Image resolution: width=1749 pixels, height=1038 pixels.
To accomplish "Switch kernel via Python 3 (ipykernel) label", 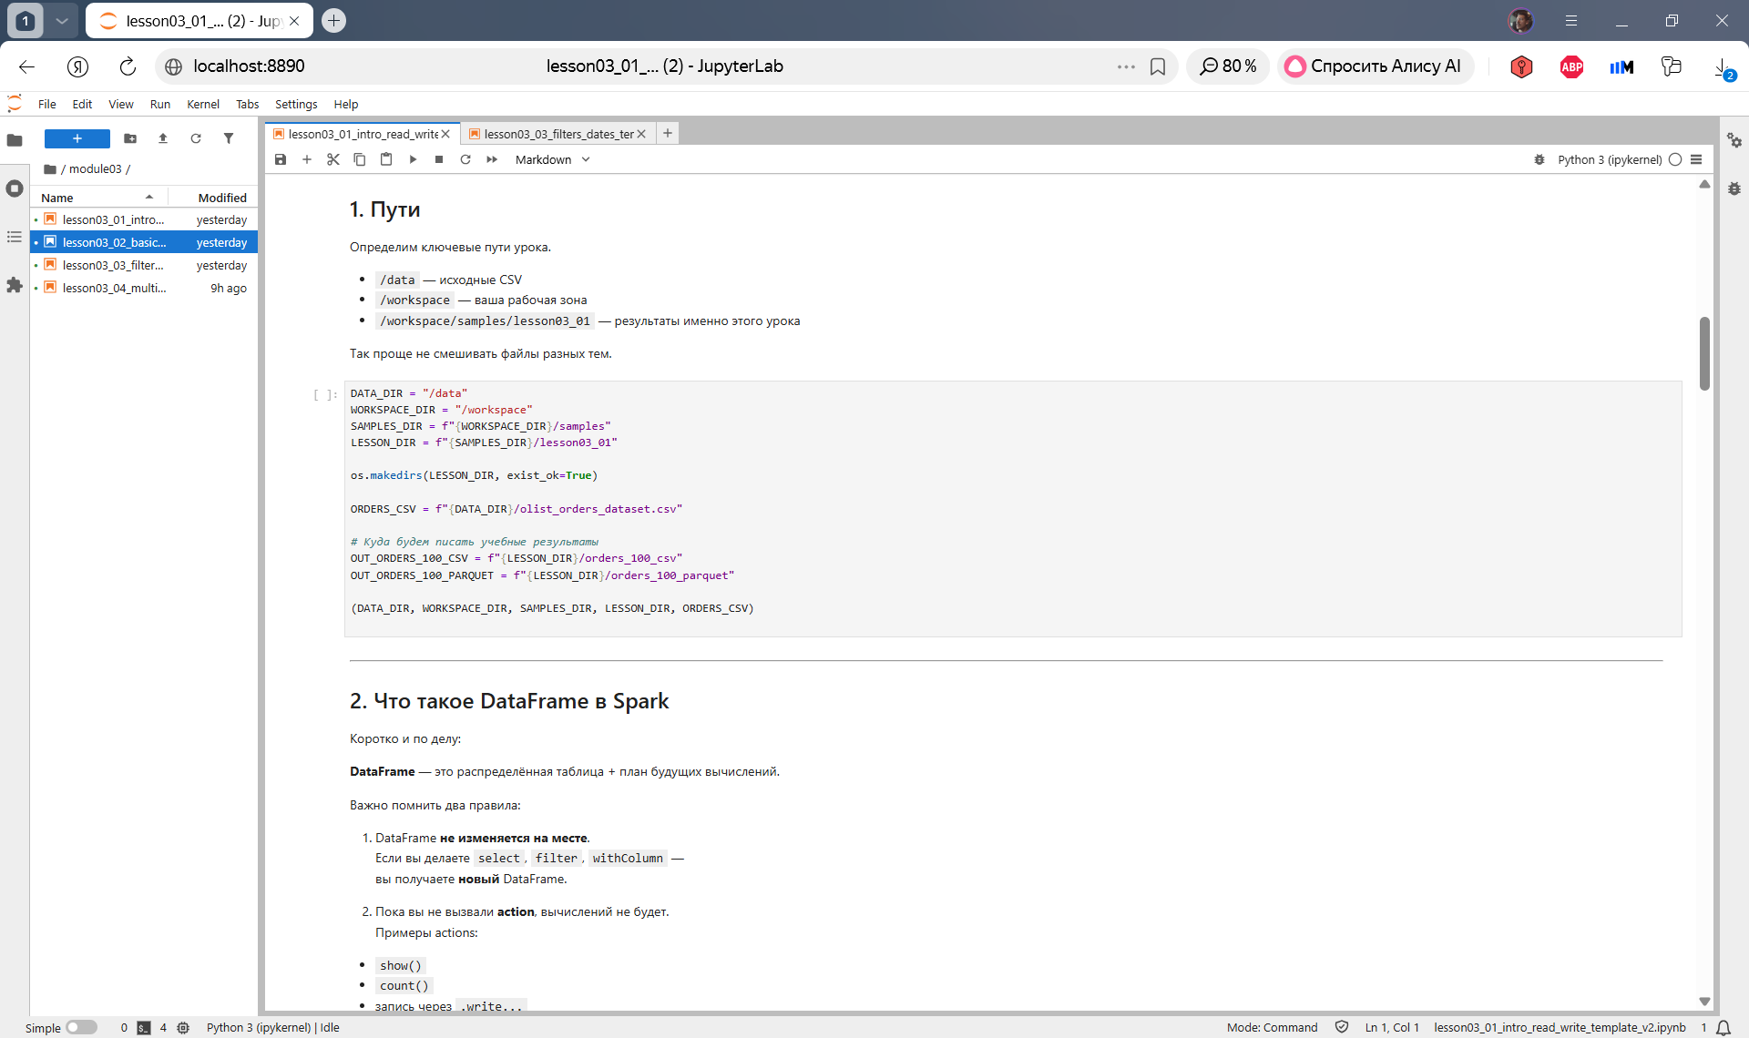I will pyautogui.click(x=1610, y=159).
